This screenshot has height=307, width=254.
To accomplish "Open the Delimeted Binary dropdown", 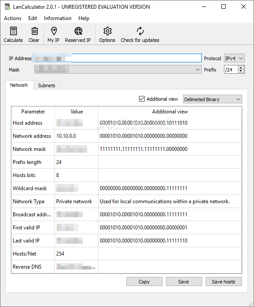I will coord(212,99).
